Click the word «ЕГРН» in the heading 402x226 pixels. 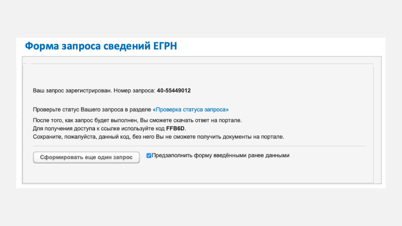[x=163, y=46]
